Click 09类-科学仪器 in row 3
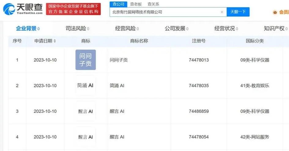Screen dimensions: 289x151 point(255,111)
